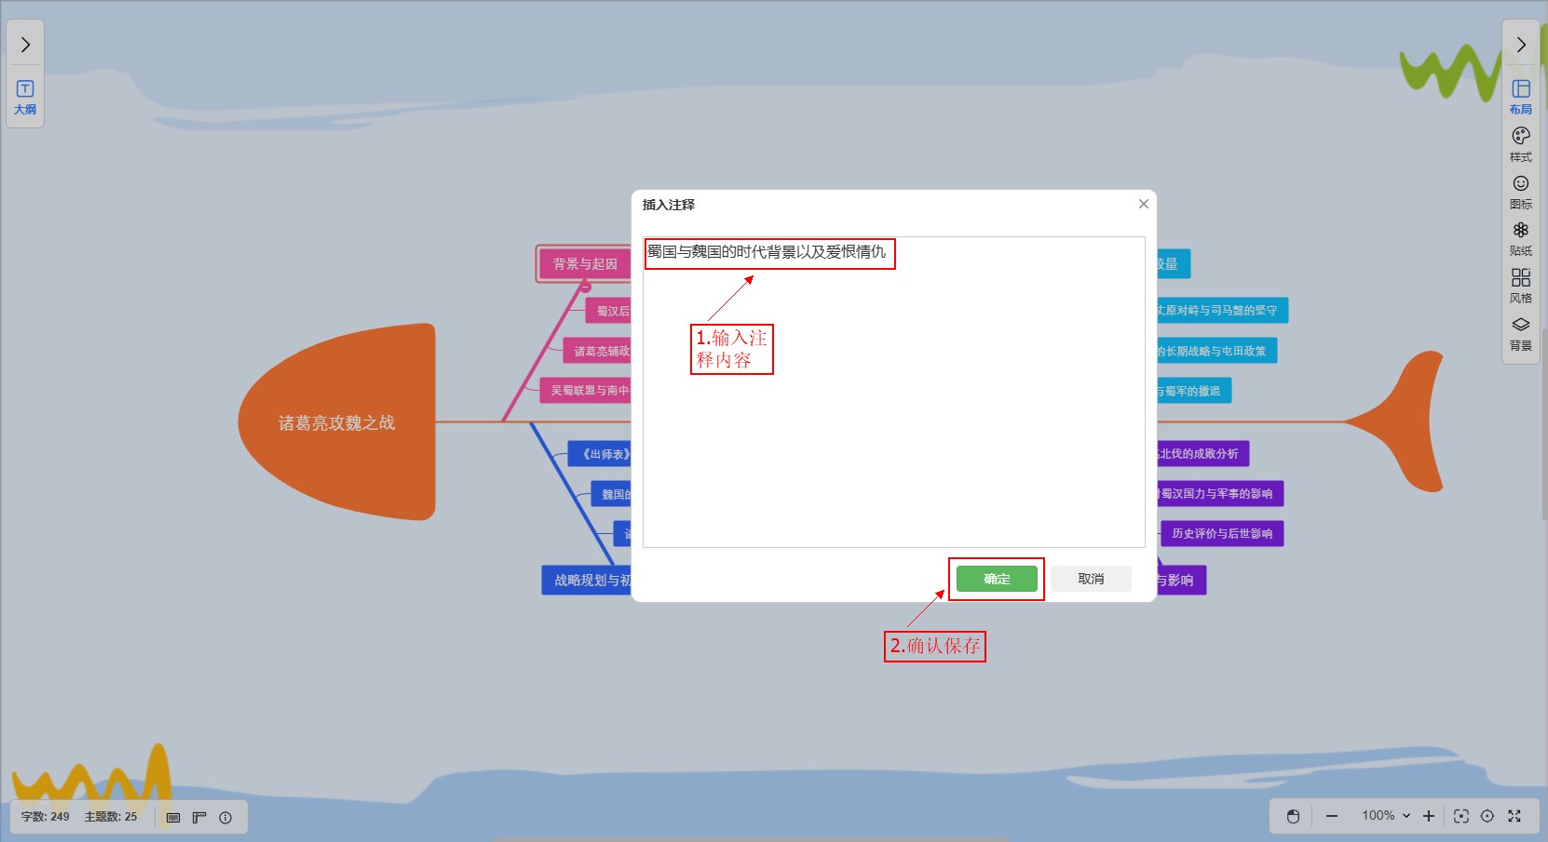The width and height of the screenshot is (1548, 842).
Task: Open the 100% zoom level dropdown
Action: coord(1385,816)
